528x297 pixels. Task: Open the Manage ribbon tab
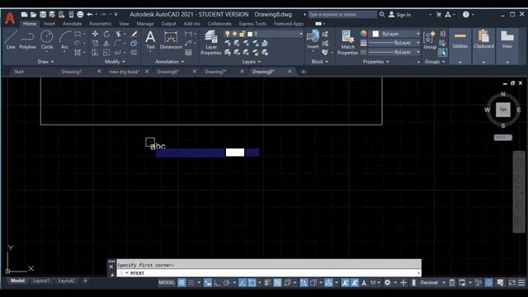[145, 24]
